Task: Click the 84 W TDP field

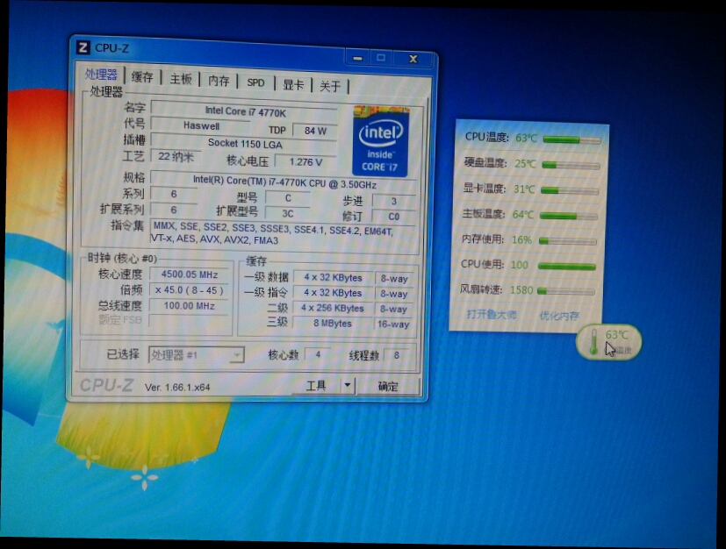Action: click(x=315, y=131)
